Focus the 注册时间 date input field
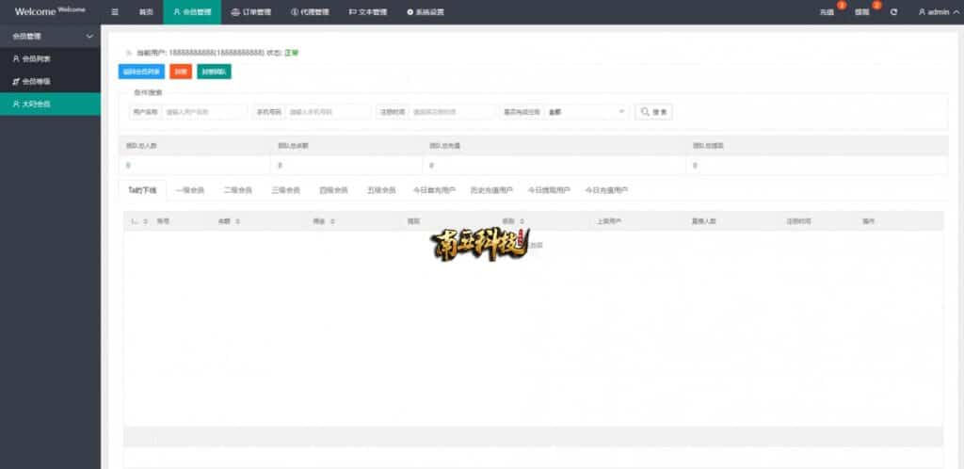This screenshot has width=964, height=469. [453, 112]
